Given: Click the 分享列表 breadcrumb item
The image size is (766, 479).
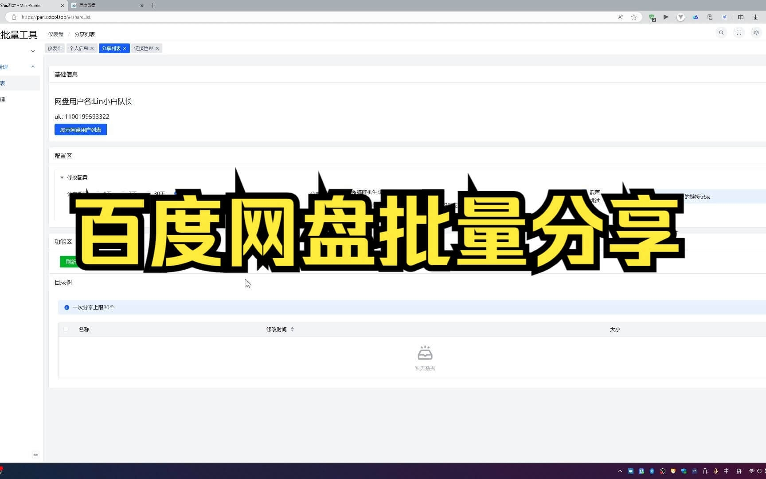Looking at the screenshot, I should click(85, 34).
